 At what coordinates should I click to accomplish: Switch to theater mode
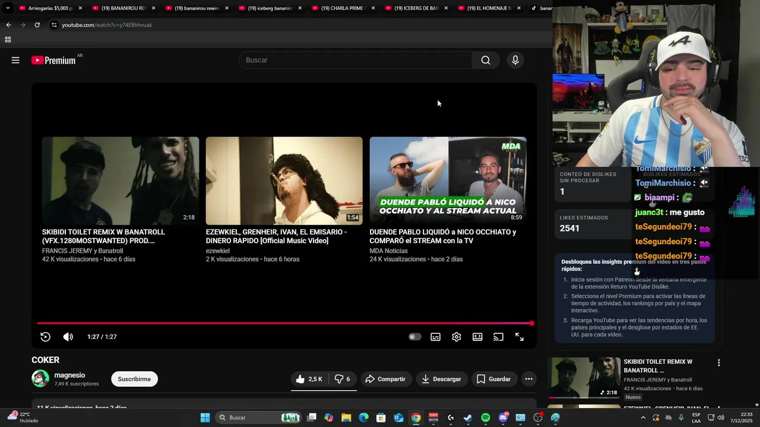477,337
